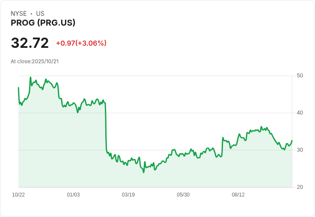Click the 08/12 date on the x-axis
The height and width of the screenshot is (217, 315).
tap(238, 195)
